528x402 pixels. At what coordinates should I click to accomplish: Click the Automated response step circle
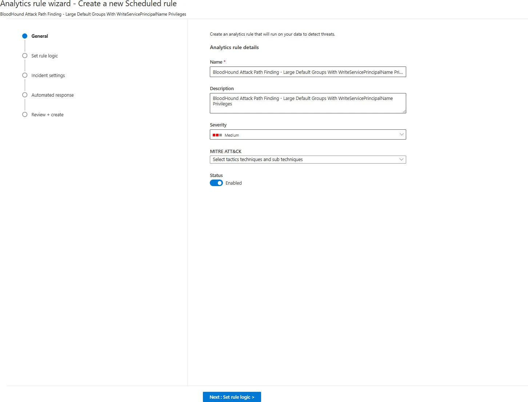coord(25,95)
